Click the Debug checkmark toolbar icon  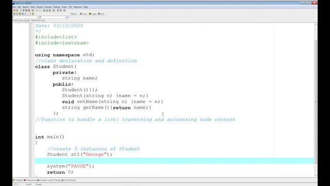tap(25, 14)
